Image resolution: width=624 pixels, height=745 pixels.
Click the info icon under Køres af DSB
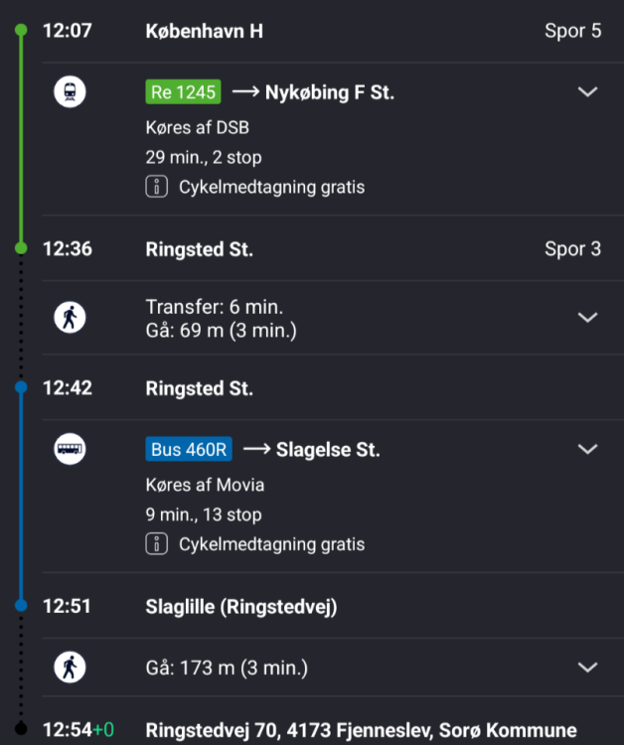click(x=156, y=187)
